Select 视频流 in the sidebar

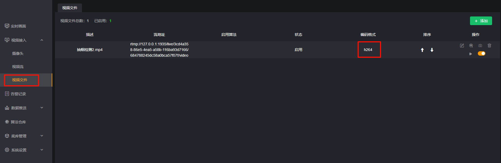(x=18, y=67)
